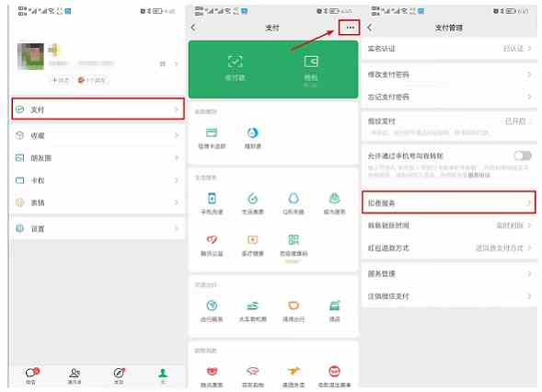Open 修改支付密码 change payment password
Viewport: 542px width, 392px height.
tap(449, 75)
